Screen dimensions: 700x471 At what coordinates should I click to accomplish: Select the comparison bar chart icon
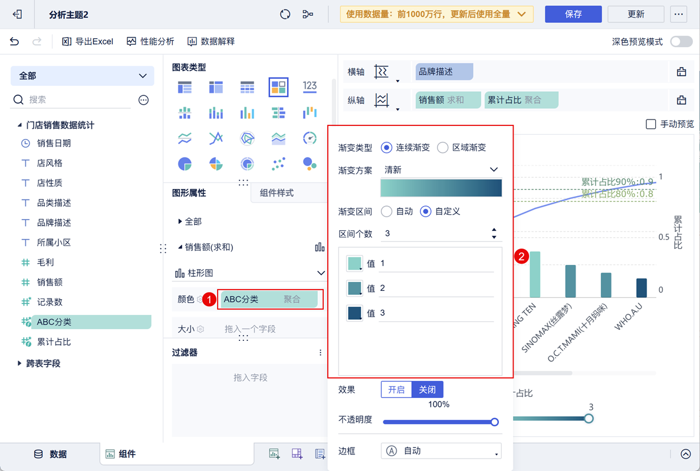[278, 112]
